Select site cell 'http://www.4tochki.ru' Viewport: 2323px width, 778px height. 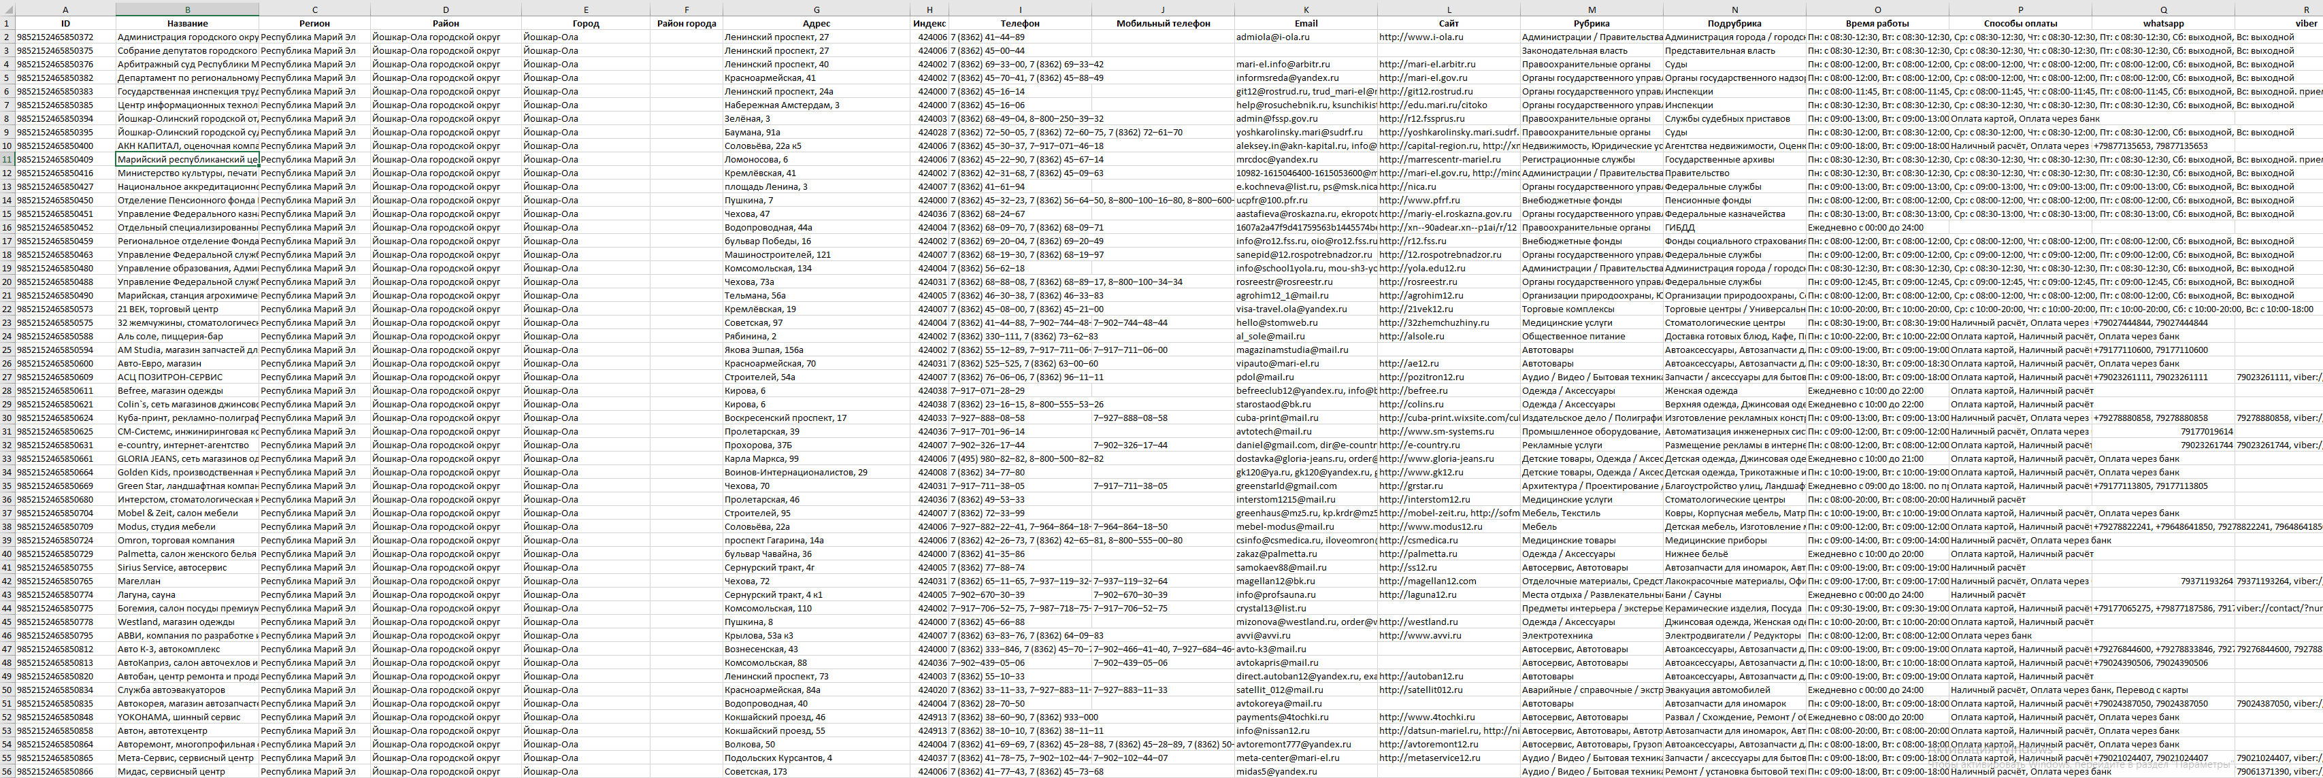coord(1449,717)
